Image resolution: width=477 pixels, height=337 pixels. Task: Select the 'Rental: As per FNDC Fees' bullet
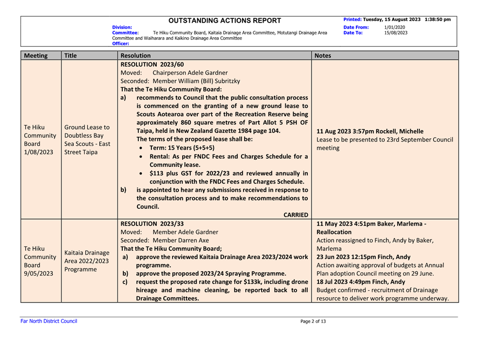coord(229,160)
